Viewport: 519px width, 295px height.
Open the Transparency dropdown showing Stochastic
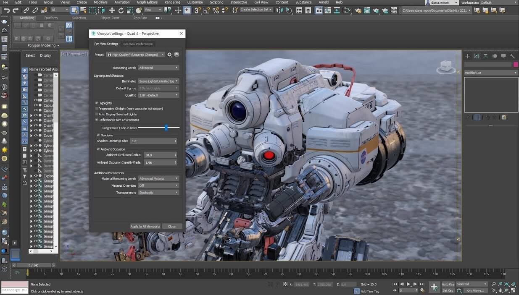pyautogui.click(x=158, y=193)
